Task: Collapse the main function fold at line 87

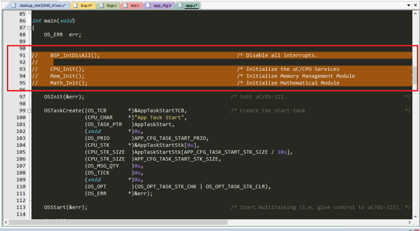Action: click(29, 28)
